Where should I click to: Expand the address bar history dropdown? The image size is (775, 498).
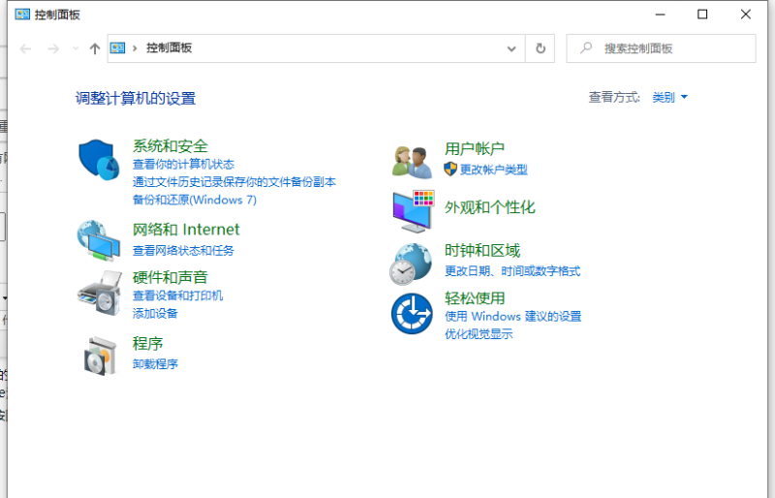point(511,48)
